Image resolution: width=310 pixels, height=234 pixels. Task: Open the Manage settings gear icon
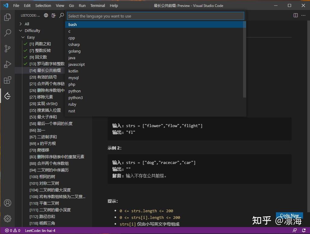point(7,219)
